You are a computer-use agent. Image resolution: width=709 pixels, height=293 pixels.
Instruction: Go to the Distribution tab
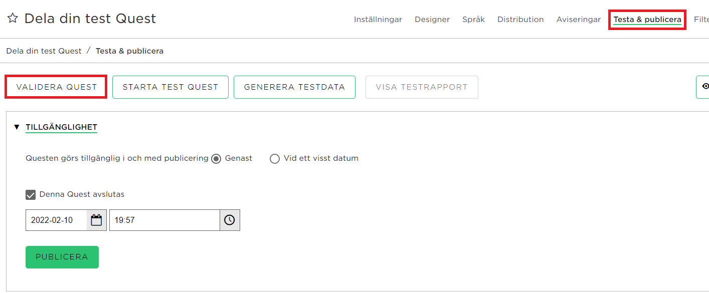coord(520,20)
